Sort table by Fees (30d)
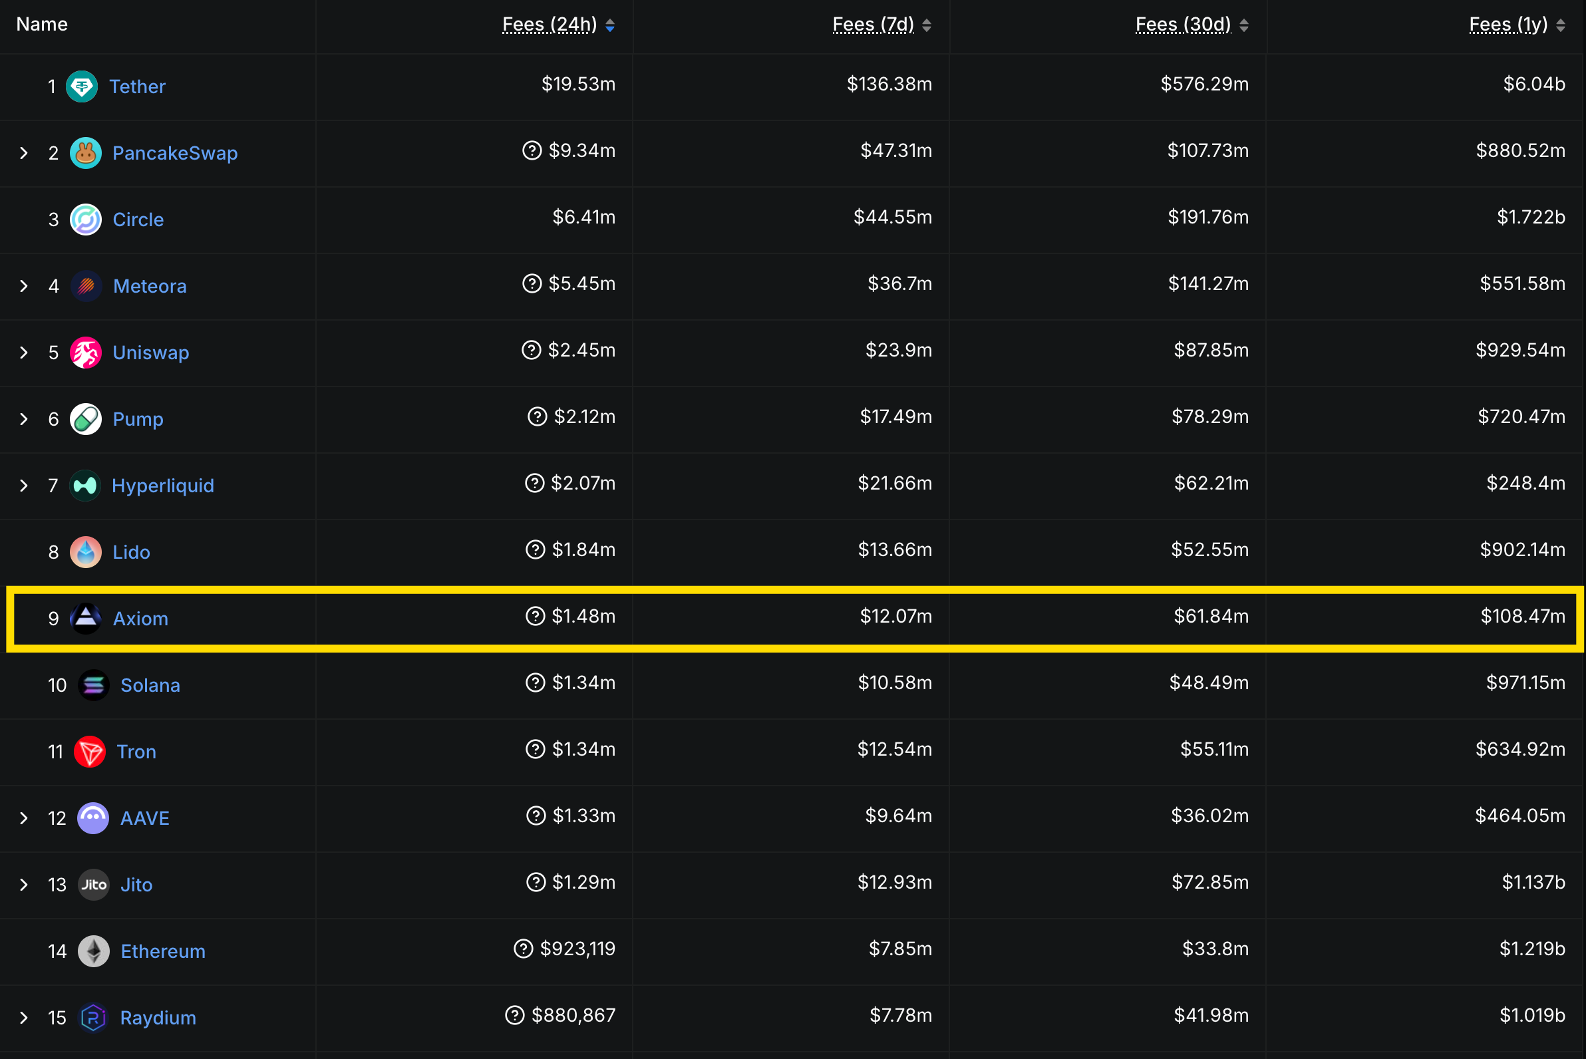The width and height of the screenshot is (1586, 1059). click(x=1183, y=25)
